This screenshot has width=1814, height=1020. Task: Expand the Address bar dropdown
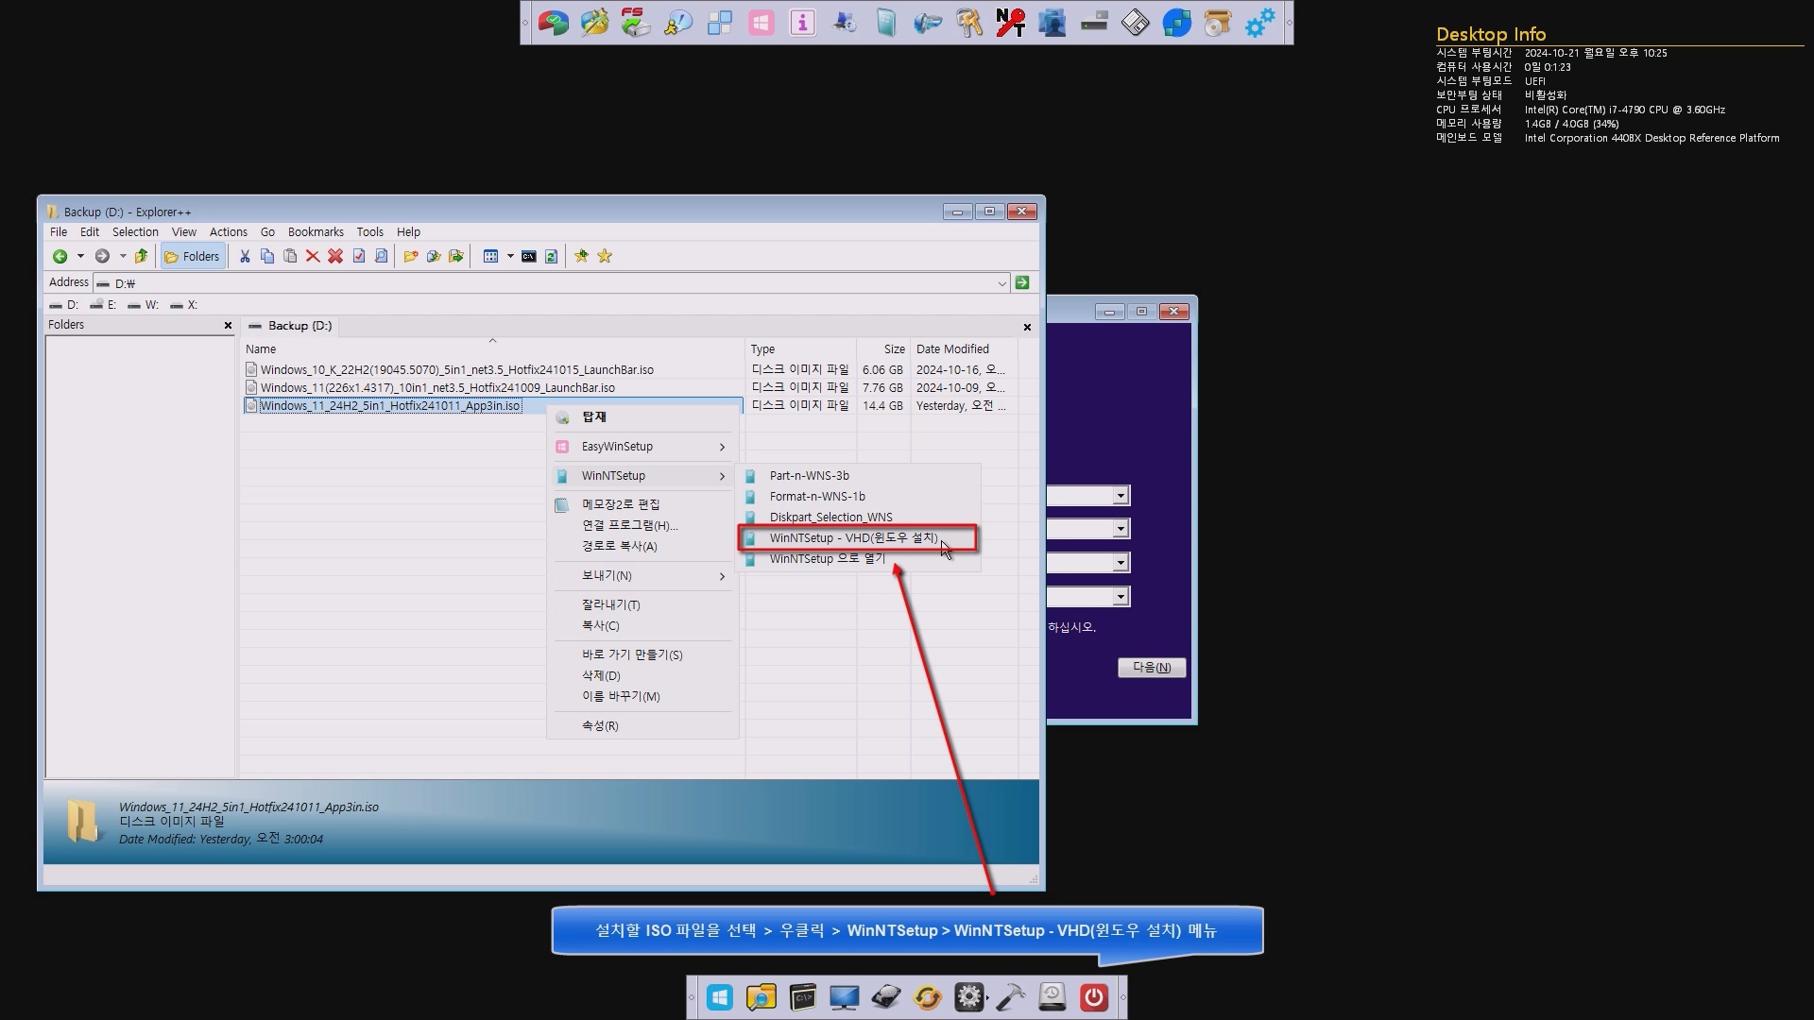pyautogui.click(x=1001, y=283)
